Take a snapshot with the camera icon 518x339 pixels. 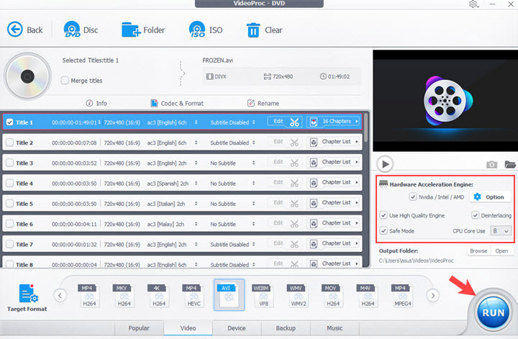pos(491,164)
